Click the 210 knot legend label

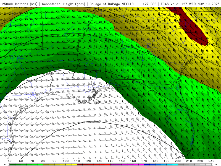pyautogui.click(x=189, y=161)
